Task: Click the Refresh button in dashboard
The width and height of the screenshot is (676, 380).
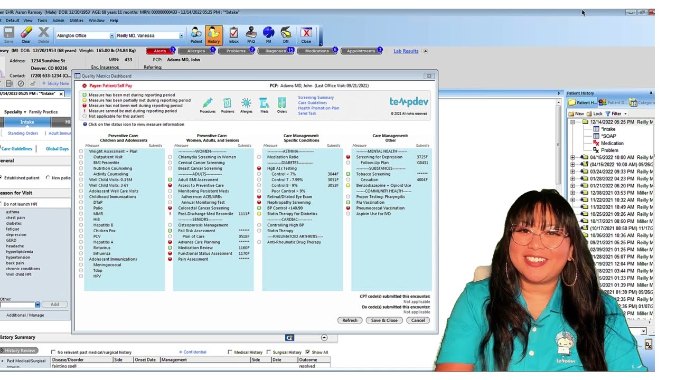Action: tap(350, 320)
